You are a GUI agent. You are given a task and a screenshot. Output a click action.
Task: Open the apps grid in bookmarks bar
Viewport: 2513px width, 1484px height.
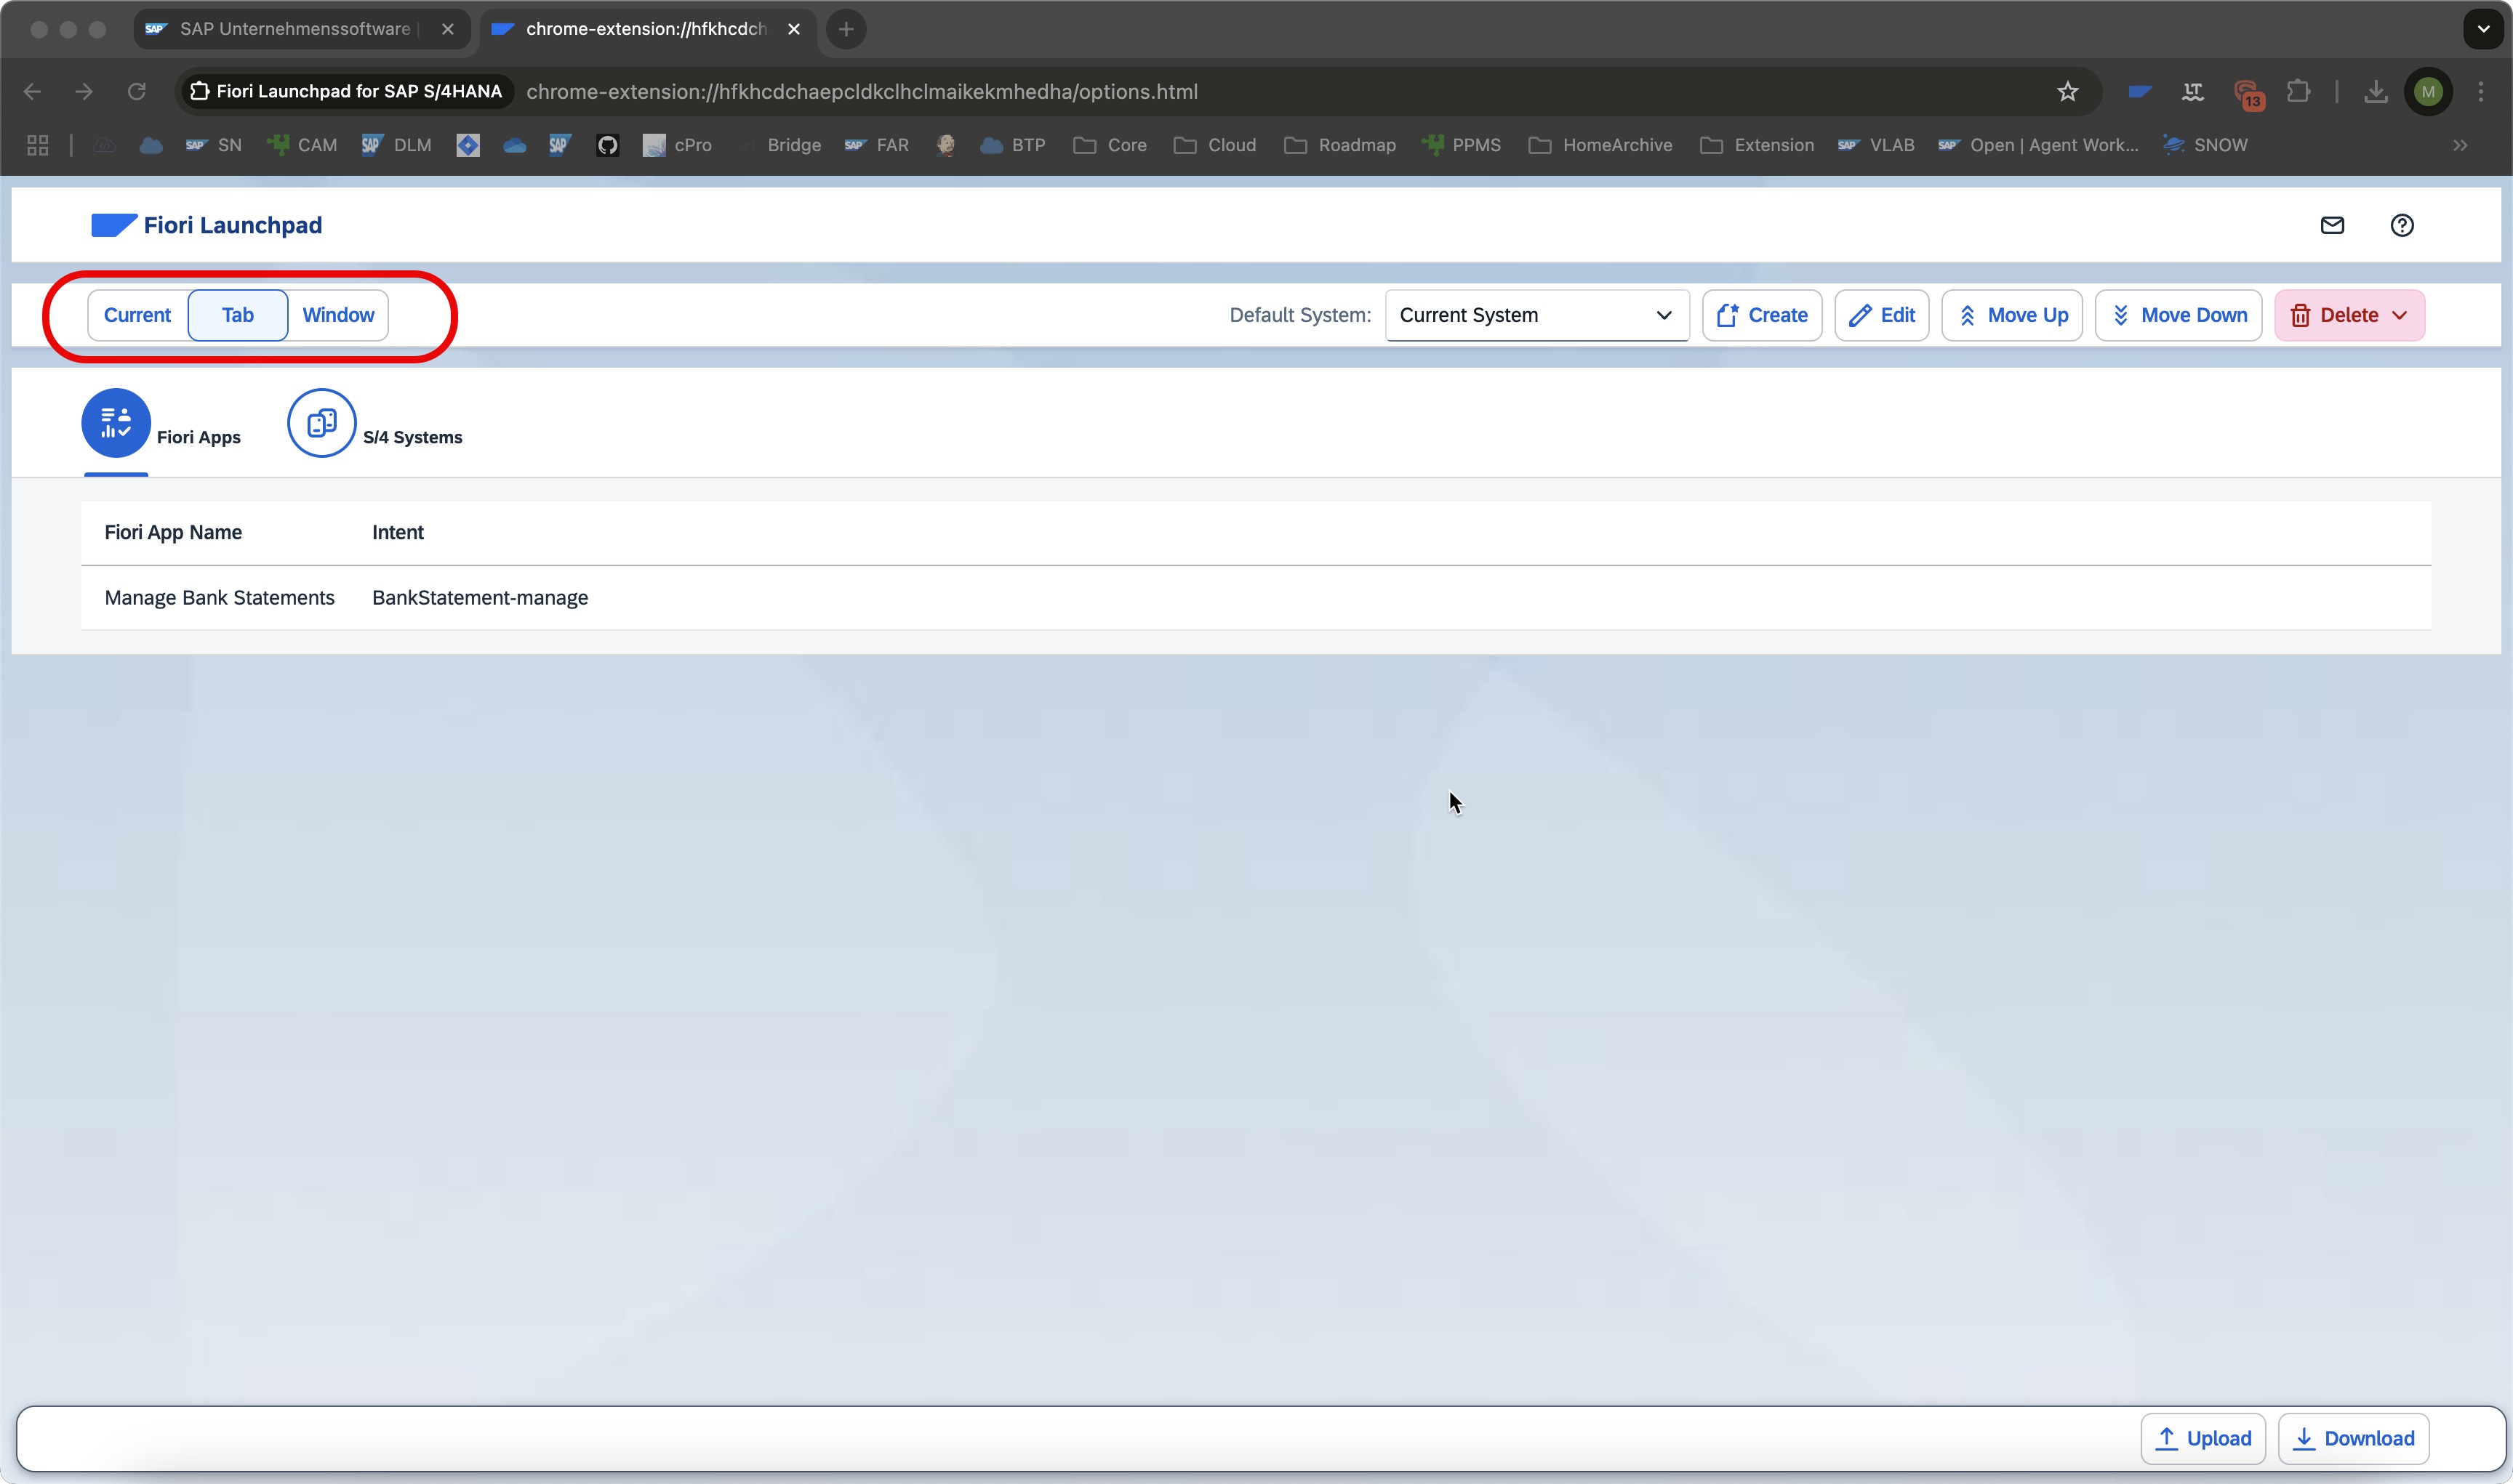coord(38,145)
